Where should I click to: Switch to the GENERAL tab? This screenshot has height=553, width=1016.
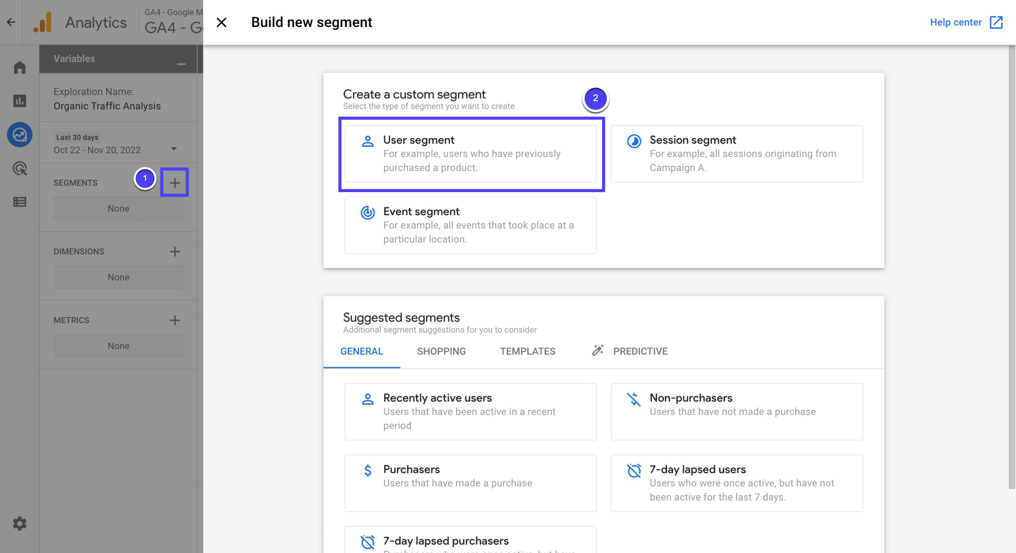(362, 351)
